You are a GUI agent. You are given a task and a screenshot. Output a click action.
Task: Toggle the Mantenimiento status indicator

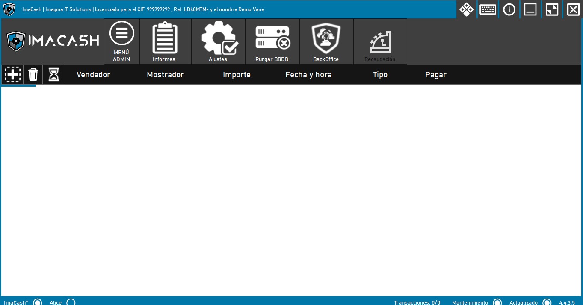[497, 302]
